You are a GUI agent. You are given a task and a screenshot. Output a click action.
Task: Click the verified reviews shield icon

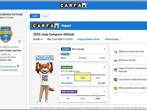coord(18,66)
